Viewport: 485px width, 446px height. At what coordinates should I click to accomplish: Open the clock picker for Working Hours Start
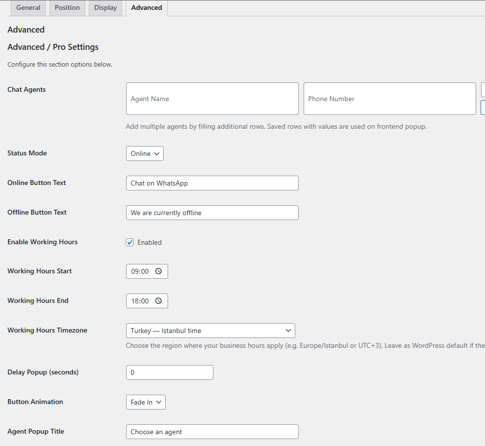click(x=158, y=271)
